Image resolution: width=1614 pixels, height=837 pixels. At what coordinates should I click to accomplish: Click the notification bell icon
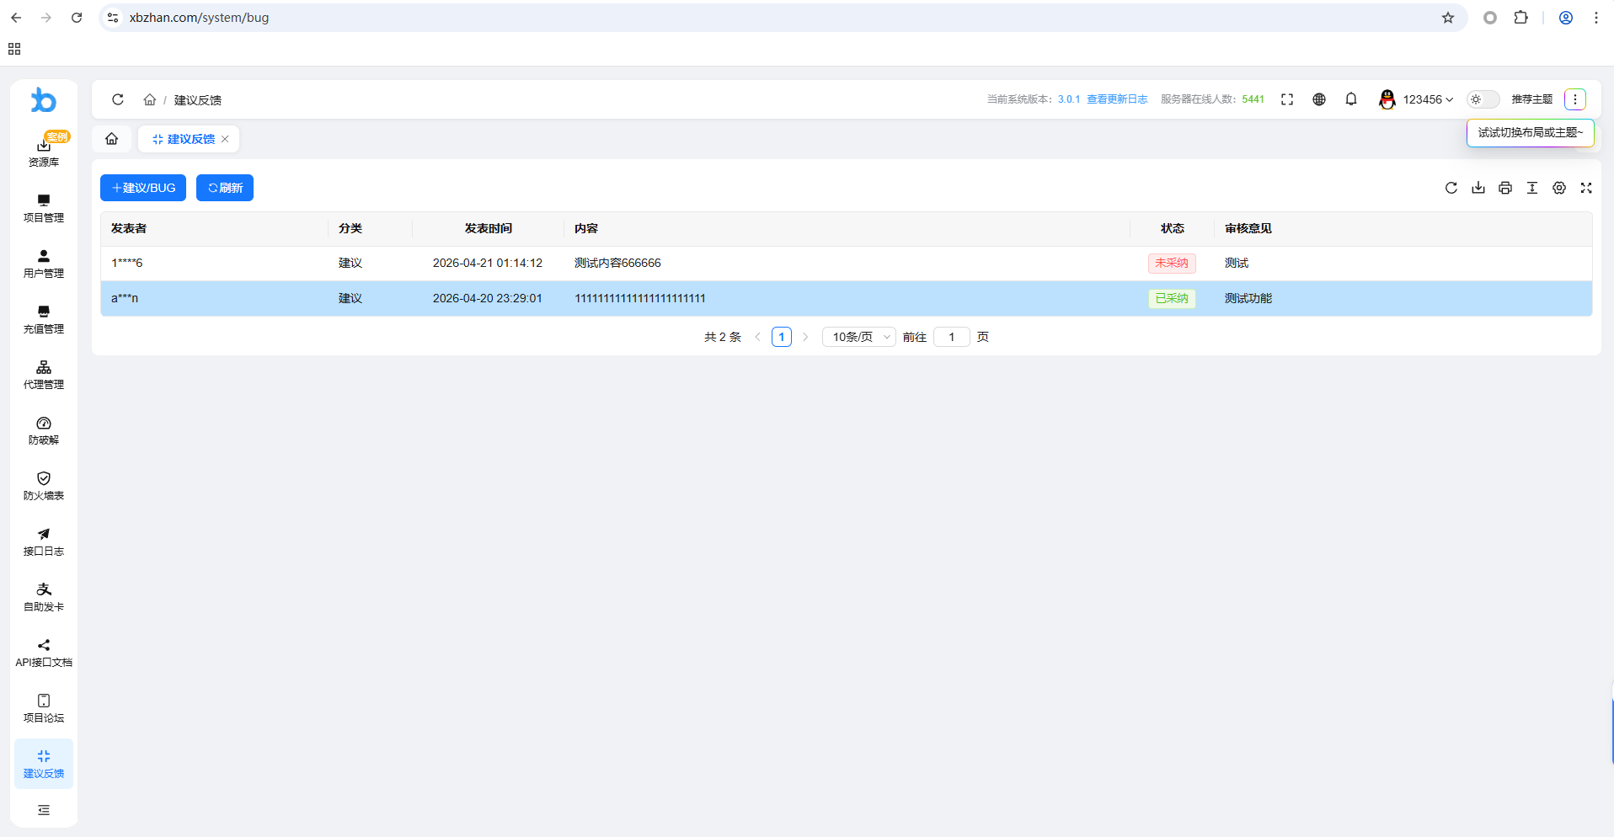coord(1350,99)
